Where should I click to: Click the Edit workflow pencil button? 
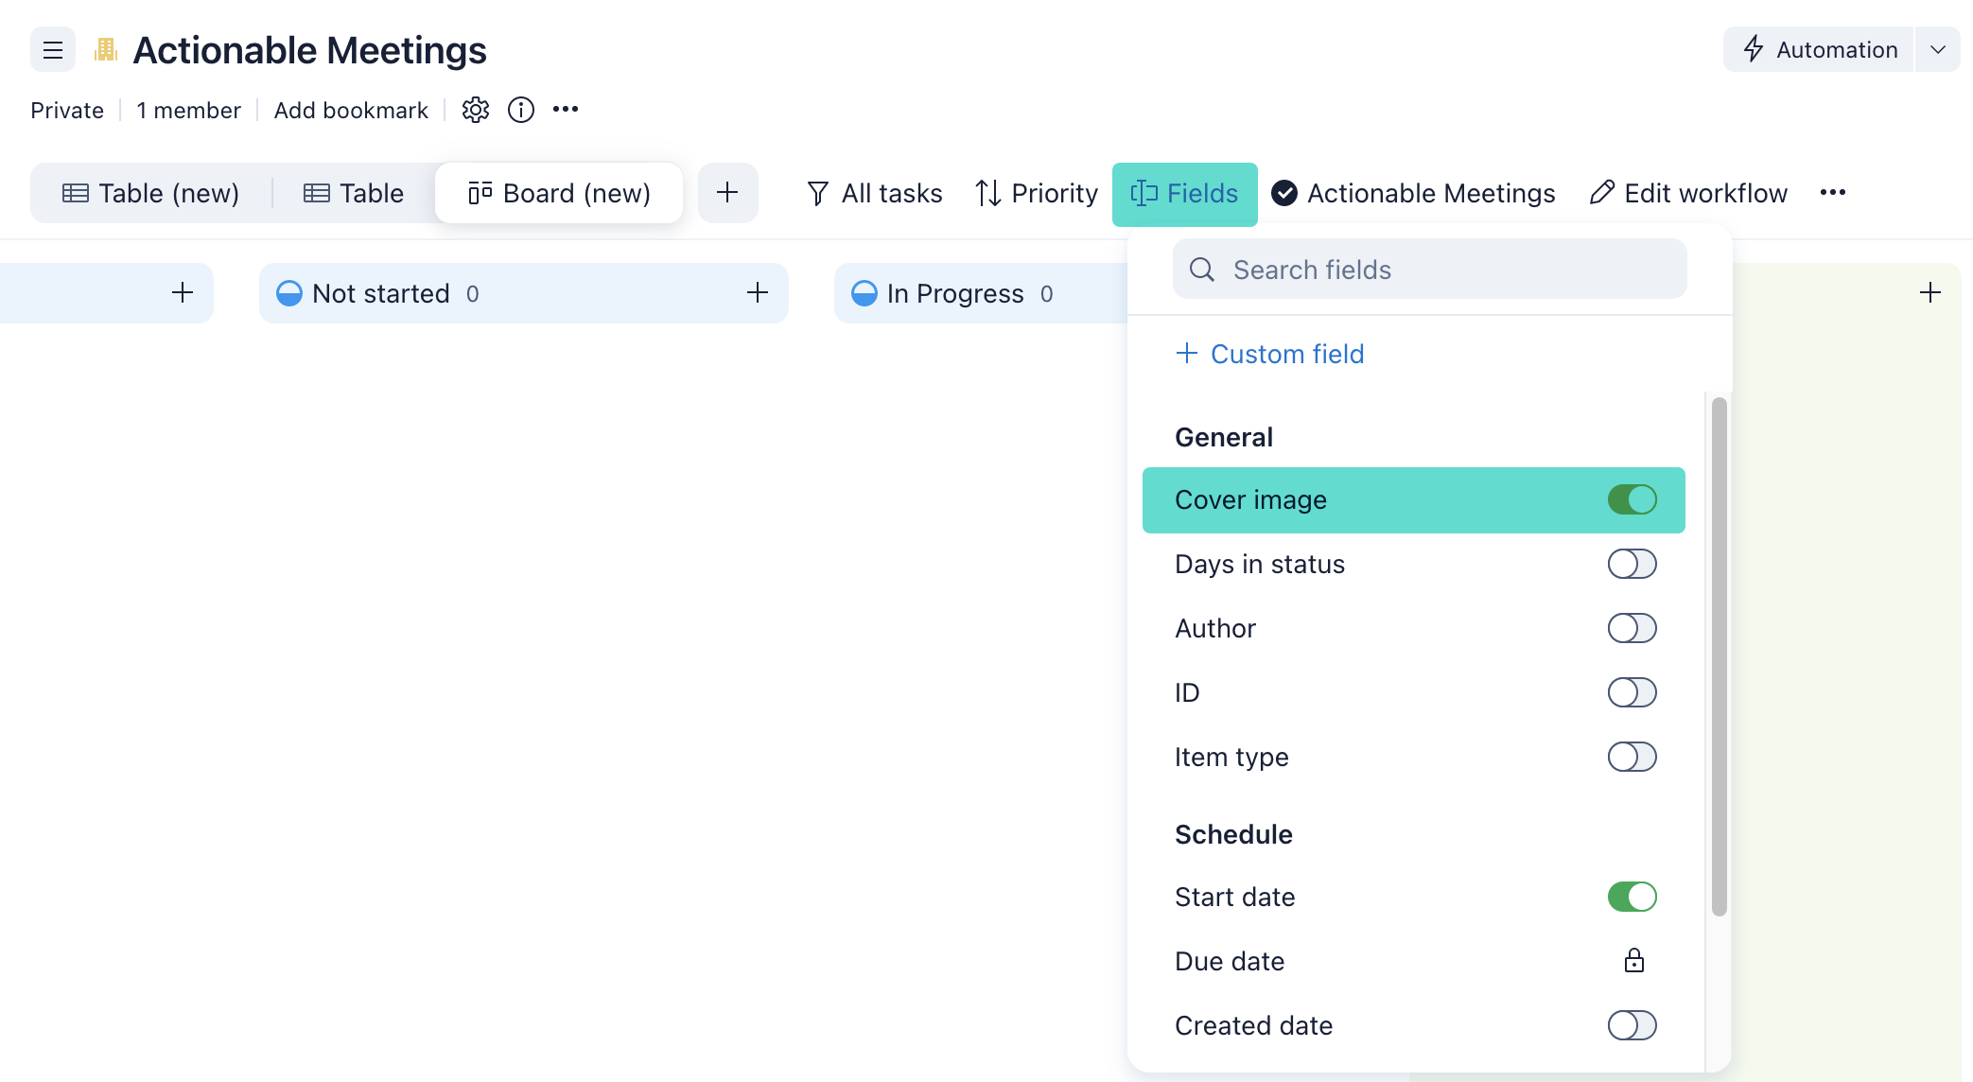pos(1688,193)
